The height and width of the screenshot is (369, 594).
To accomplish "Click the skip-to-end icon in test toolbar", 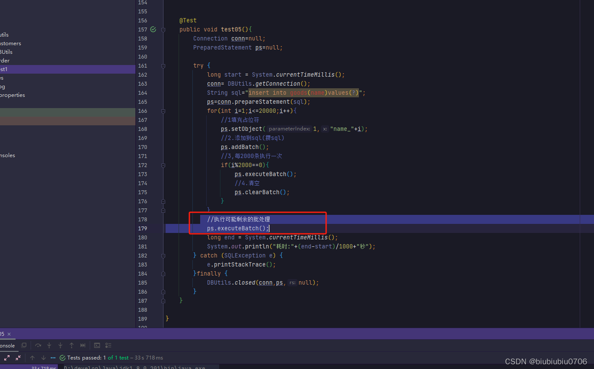I will [83, 345].
